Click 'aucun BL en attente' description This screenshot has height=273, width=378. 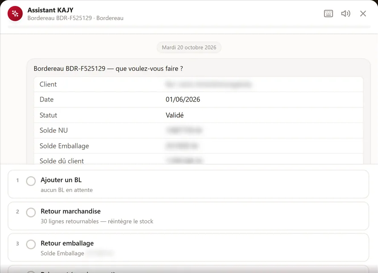tap(66, 190)
